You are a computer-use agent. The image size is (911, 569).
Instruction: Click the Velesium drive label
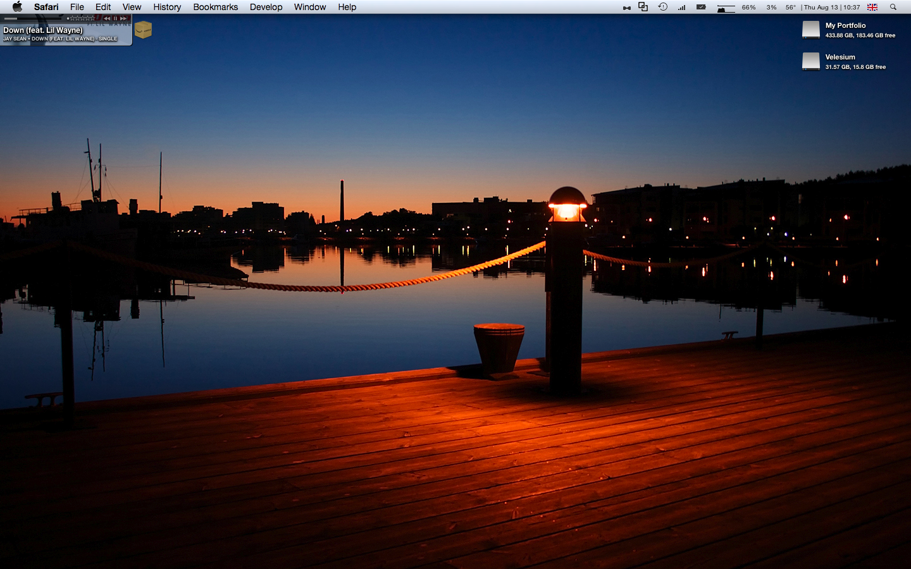840,57
